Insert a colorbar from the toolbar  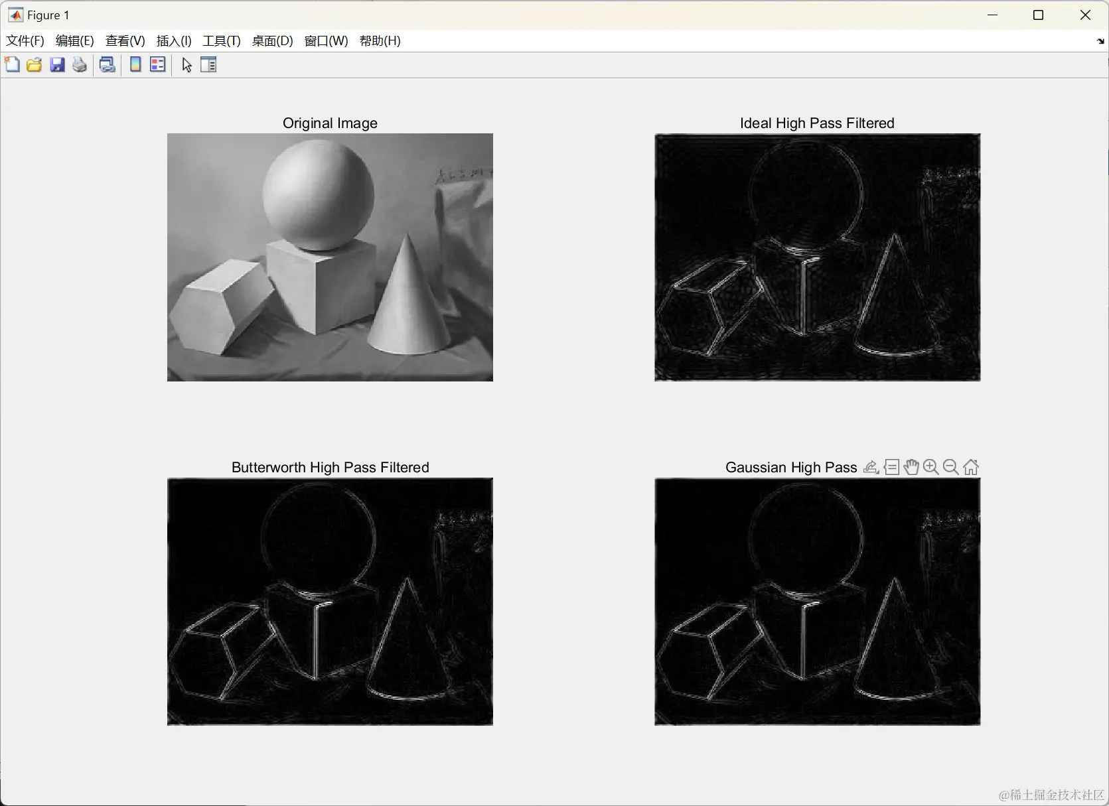point(135,64)
